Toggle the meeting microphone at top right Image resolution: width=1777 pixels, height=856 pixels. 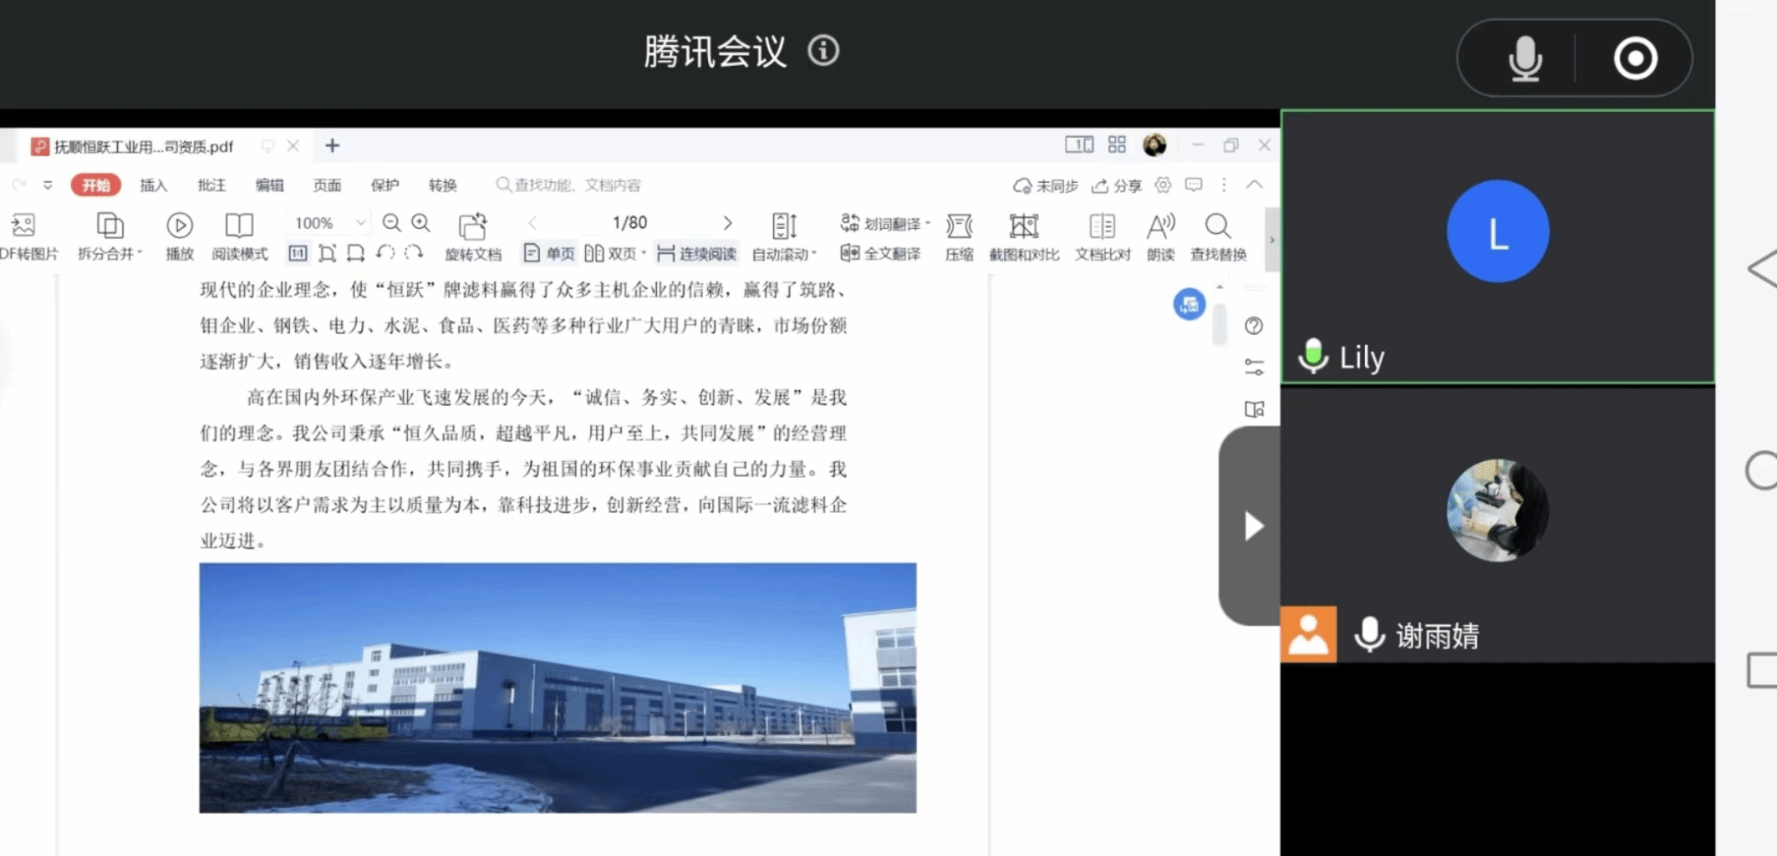(x=1525, y=59)
